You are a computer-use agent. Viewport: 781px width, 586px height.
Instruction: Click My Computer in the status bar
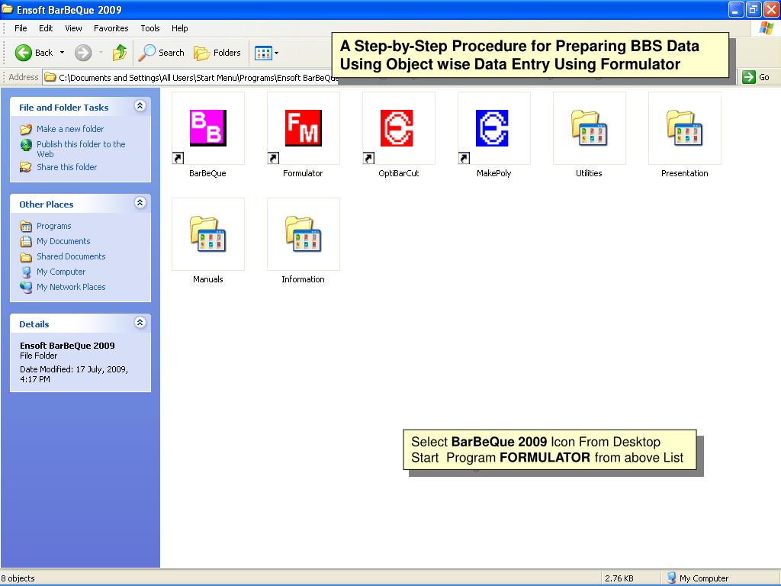[x=697, y=578]
